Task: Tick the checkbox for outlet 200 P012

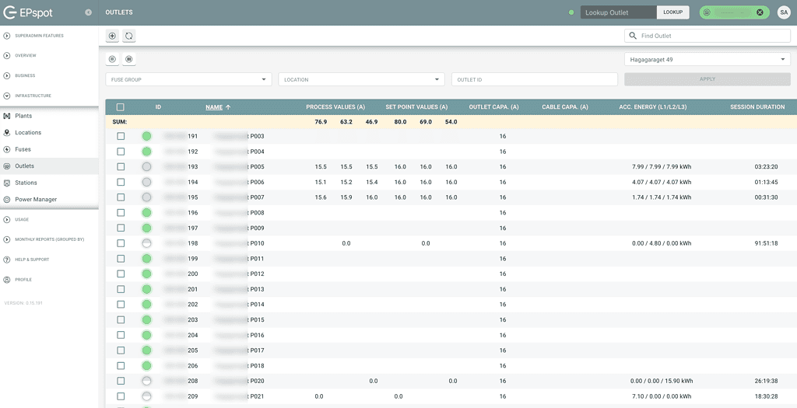Action: coord(121,274)
